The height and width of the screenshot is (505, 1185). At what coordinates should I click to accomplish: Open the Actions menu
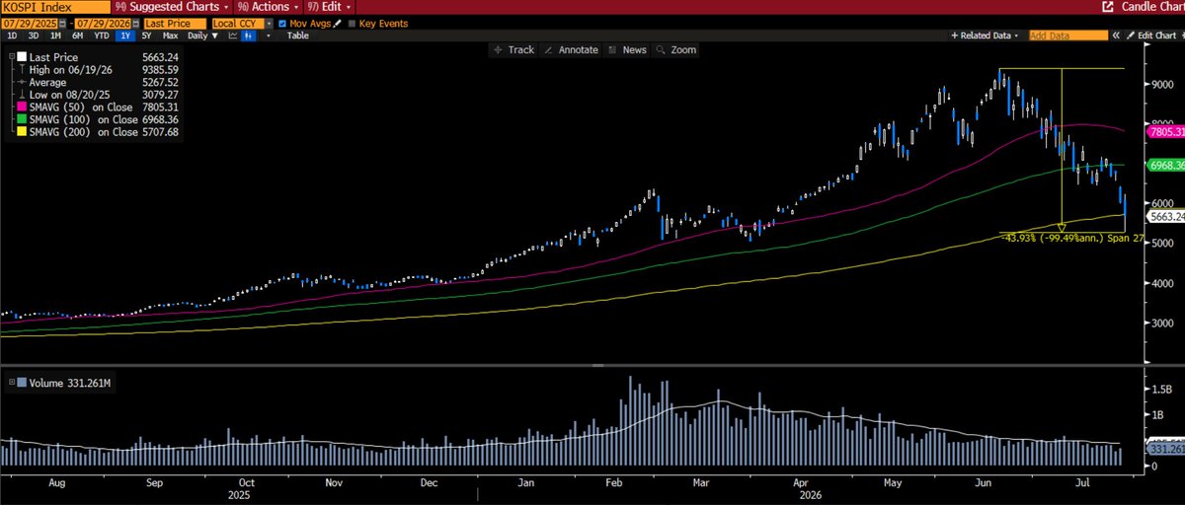click(x=269, y=7)
